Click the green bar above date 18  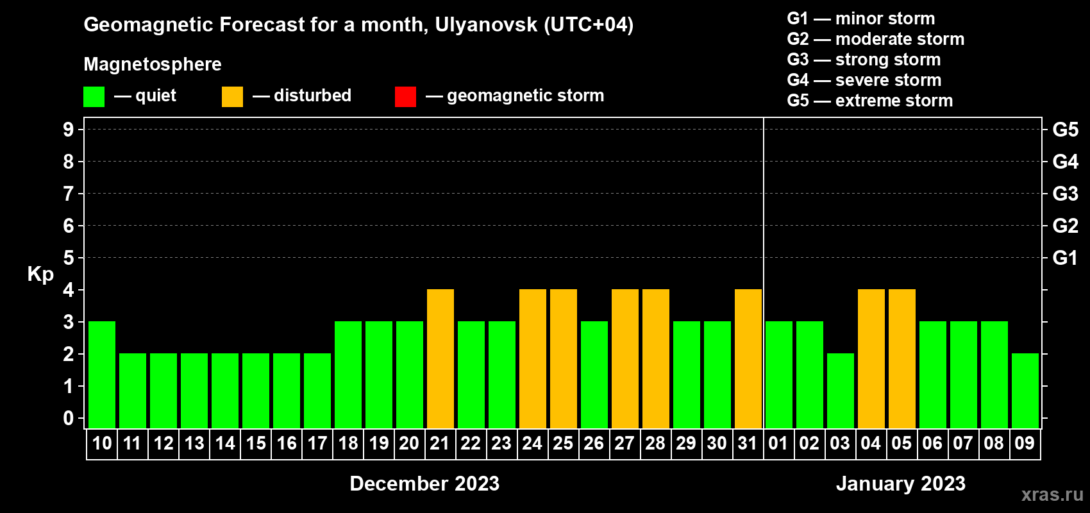coord(348,374)
